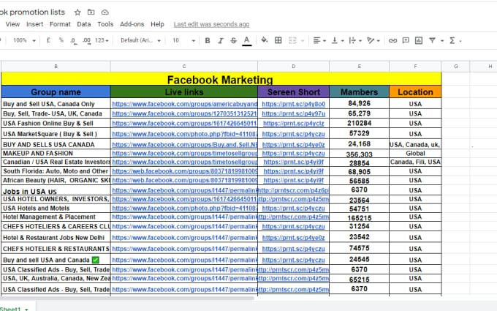This screenshot has height=311, width=497.
Task: Click the Move to folder icon
Action: coord(91,12)
